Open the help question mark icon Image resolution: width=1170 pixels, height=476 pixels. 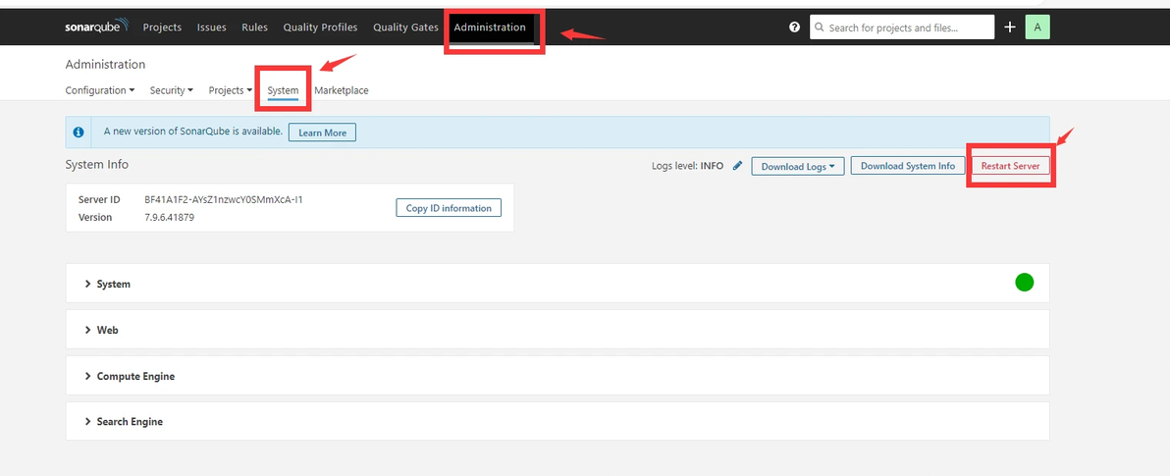[x=794, y=26]
